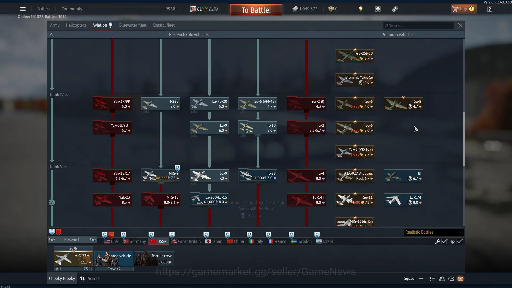Image resolution: width=512 pixels, height=288 pixels.
Task: Select the La-200/La-15 card
Action: point(209,200)
